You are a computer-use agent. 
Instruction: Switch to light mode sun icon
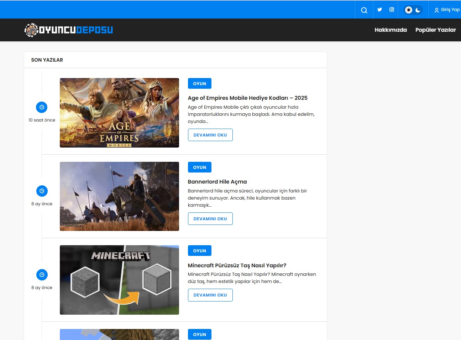tap(409, 10)
